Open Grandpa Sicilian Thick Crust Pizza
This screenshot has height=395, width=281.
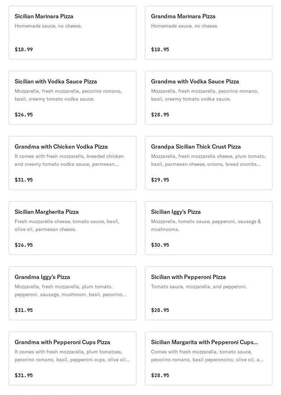pyautogui.click(x=208, y=163)
